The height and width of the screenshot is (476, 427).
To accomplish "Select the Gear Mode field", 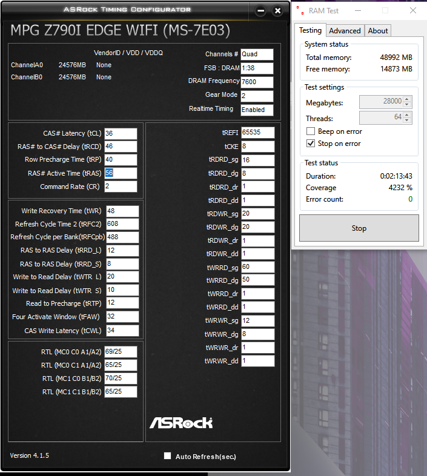I will click(x=257, y=96).
